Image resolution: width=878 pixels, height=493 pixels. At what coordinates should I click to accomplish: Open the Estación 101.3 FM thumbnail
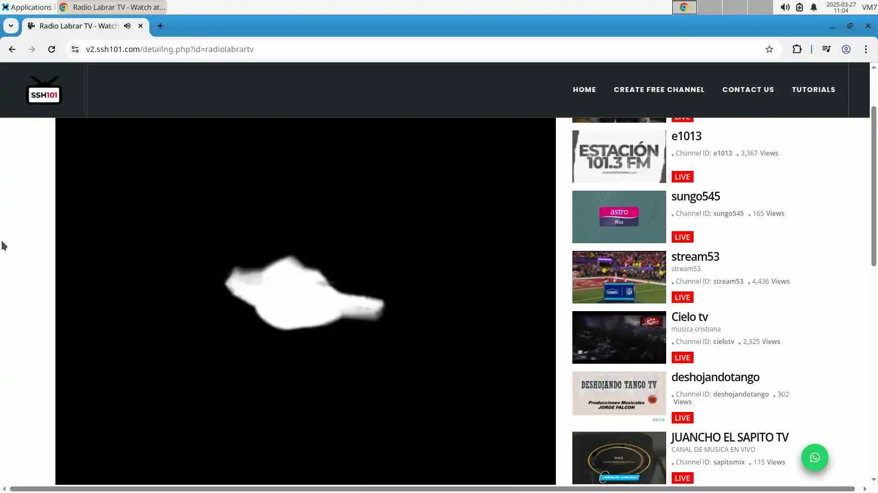point(619,157)
